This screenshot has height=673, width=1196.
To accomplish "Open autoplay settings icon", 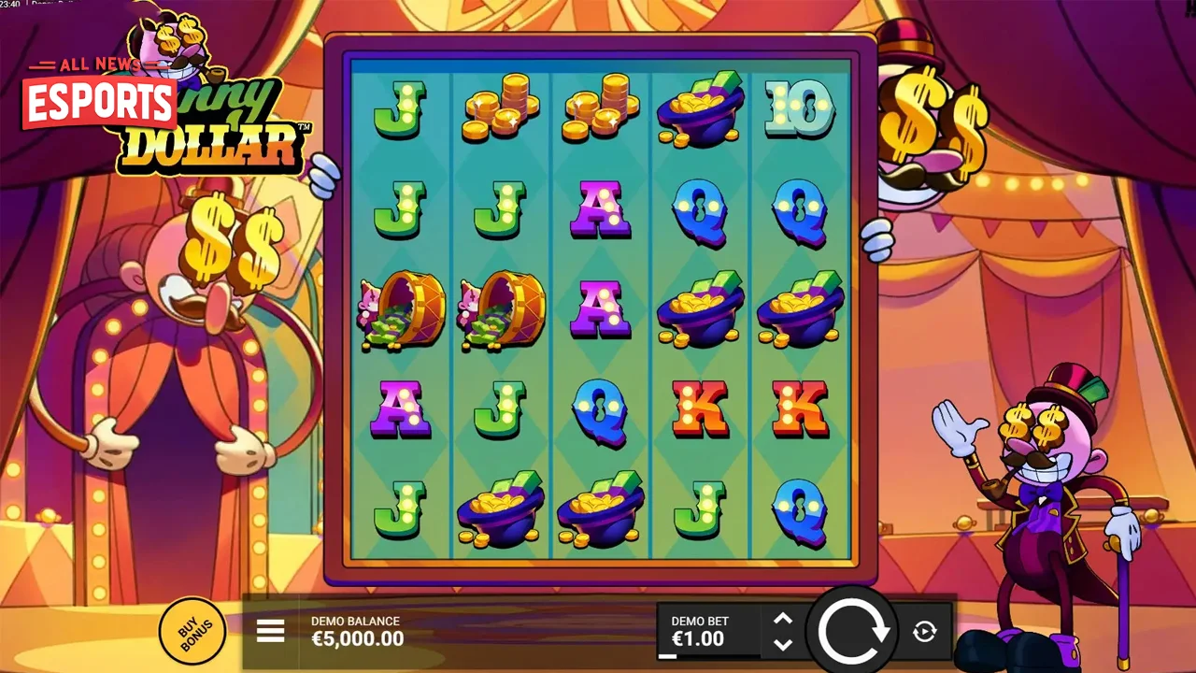I will click(924, 632).
